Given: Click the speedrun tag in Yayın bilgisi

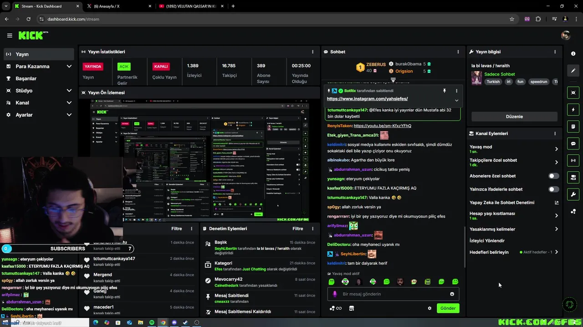Looking at the screenshot, I should [538, 82].
